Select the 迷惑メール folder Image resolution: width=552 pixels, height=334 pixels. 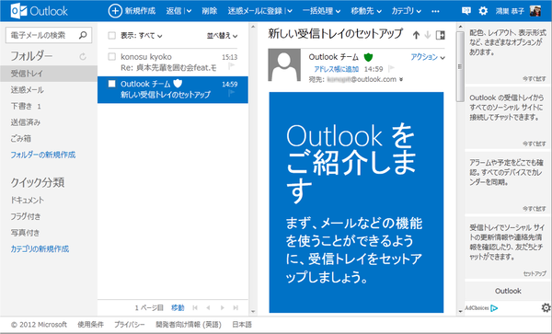pyautogui.click(x=27, y=90)
